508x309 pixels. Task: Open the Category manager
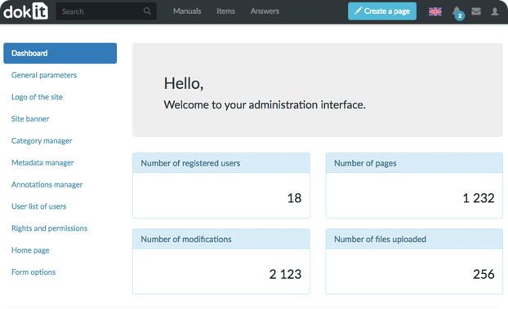(42, 141)
